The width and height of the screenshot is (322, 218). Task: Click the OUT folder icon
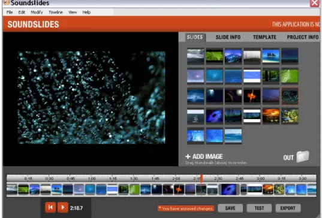(303, 157)
